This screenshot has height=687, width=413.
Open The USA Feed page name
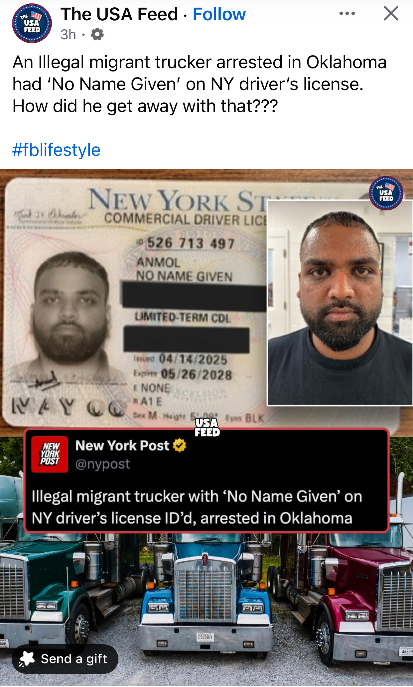pos(119,14)
